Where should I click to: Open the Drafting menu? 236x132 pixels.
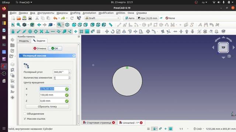point(75,13)
